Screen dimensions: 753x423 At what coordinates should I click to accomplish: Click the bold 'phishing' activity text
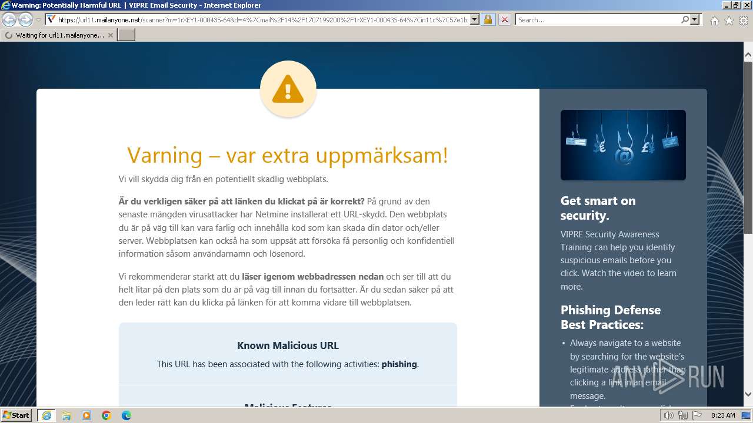pos(399,364)
